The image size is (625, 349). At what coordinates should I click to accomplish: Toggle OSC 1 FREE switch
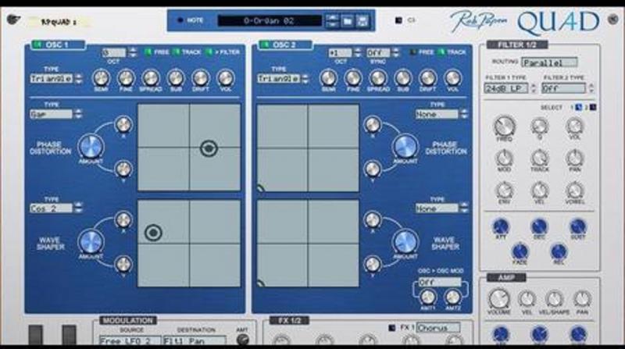148,52
